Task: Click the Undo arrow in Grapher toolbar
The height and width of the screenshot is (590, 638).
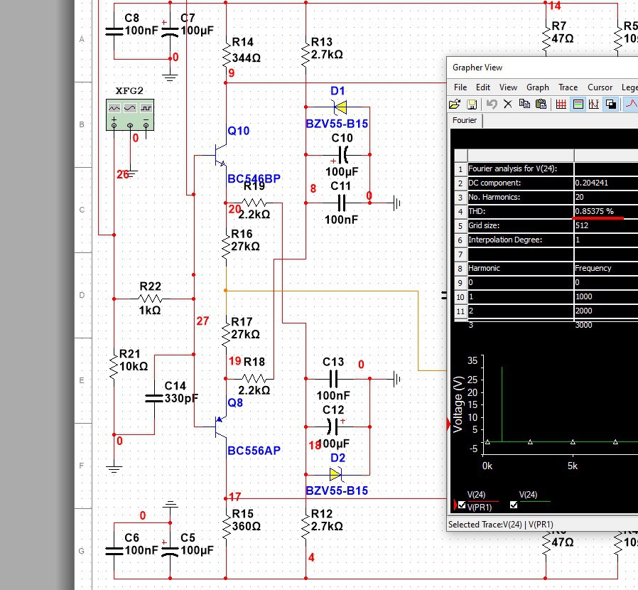Action: pyautogui.click(x=491, y=104)
